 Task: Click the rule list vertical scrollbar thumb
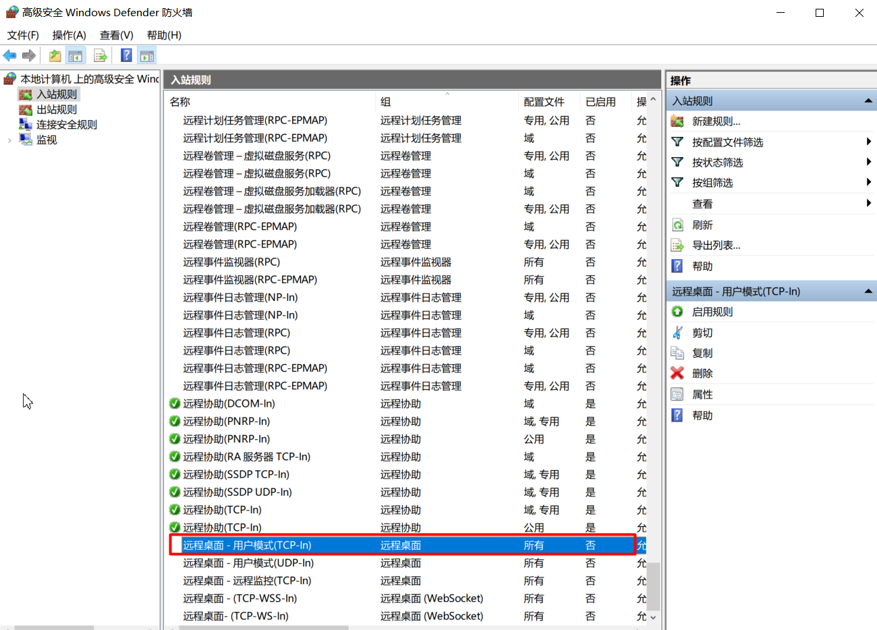[x=653, y=585]
